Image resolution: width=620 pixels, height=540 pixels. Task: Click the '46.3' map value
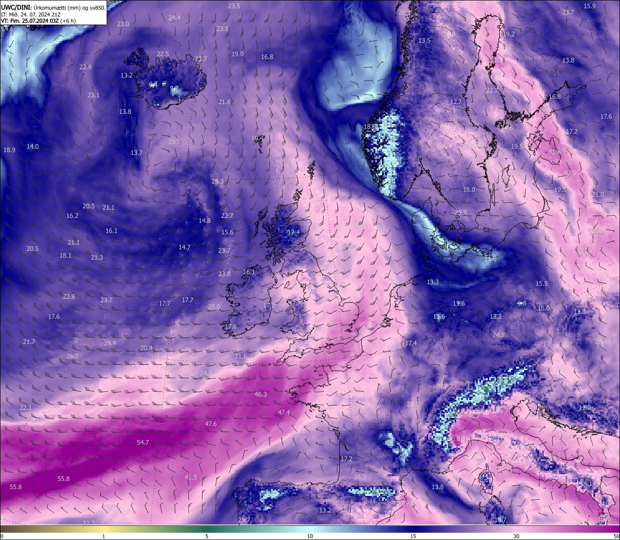point(261,395)
